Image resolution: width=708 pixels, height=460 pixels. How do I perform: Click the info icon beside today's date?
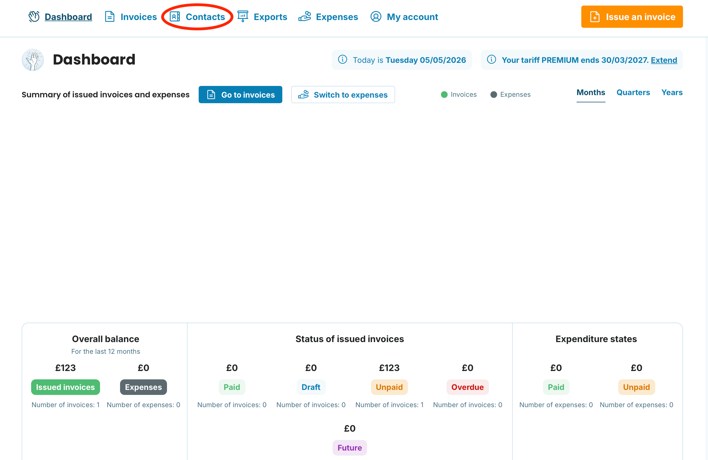[x=342, y=60]
